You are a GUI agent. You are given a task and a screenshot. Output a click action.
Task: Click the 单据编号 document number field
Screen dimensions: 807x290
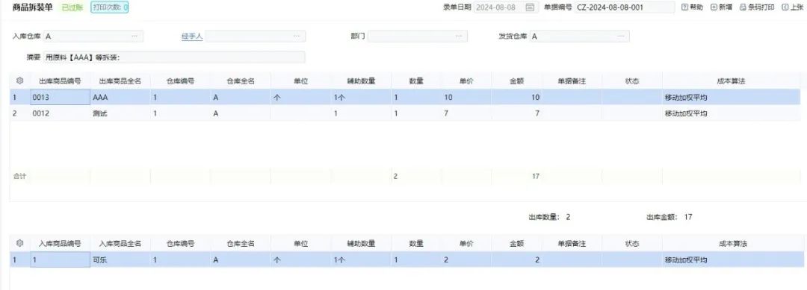pyautogui.click(x=625, y=7)
